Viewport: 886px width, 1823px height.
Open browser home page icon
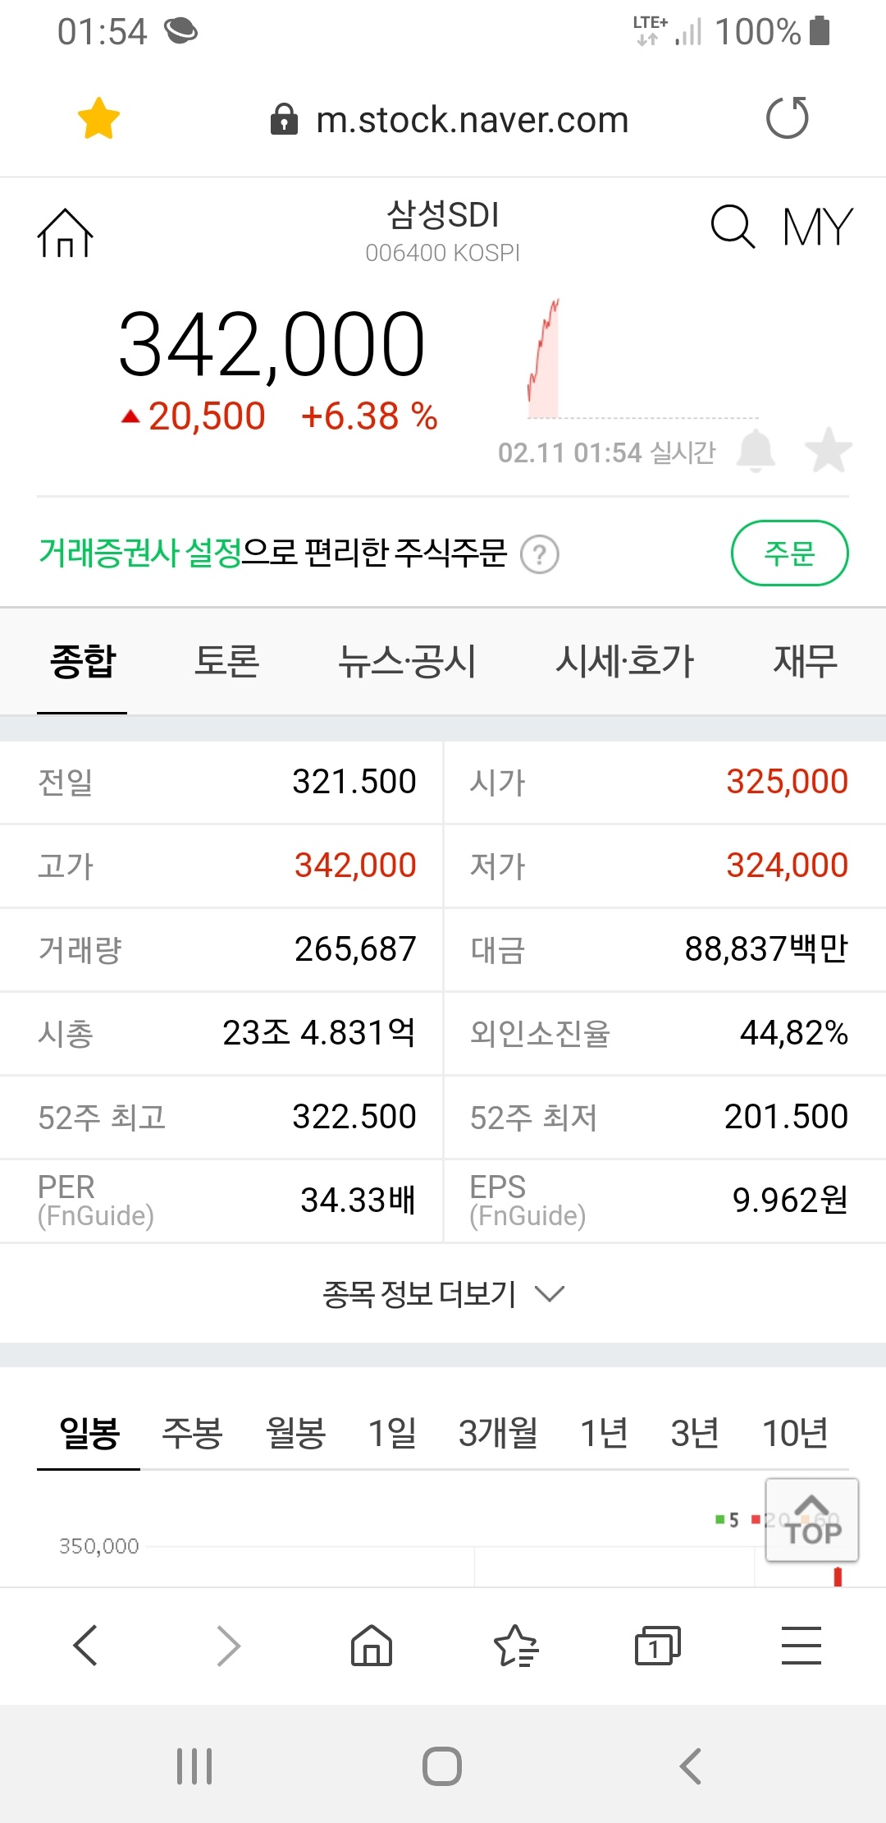tap(372, 1646)
